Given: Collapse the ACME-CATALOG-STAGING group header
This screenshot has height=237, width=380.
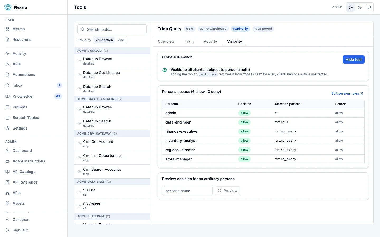Looking at the screenshot, I should [x=112, y=99].
